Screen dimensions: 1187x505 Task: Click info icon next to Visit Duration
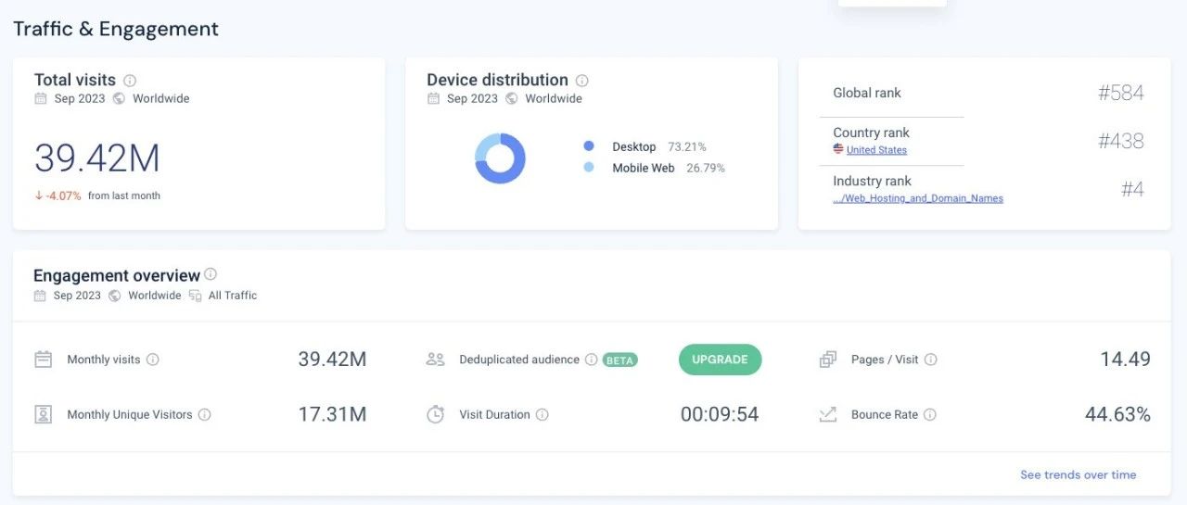point(542,415)
